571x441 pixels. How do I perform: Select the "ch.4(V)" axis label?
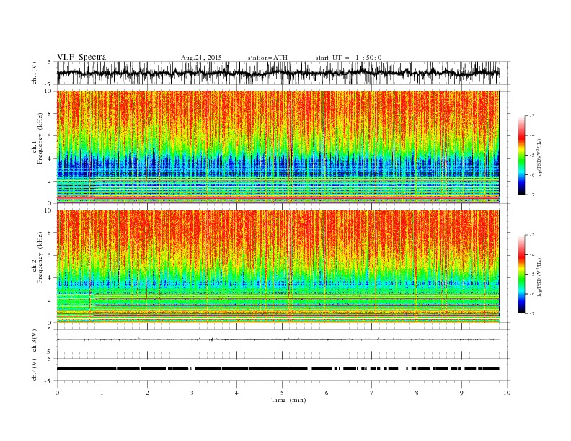[34, 370]
